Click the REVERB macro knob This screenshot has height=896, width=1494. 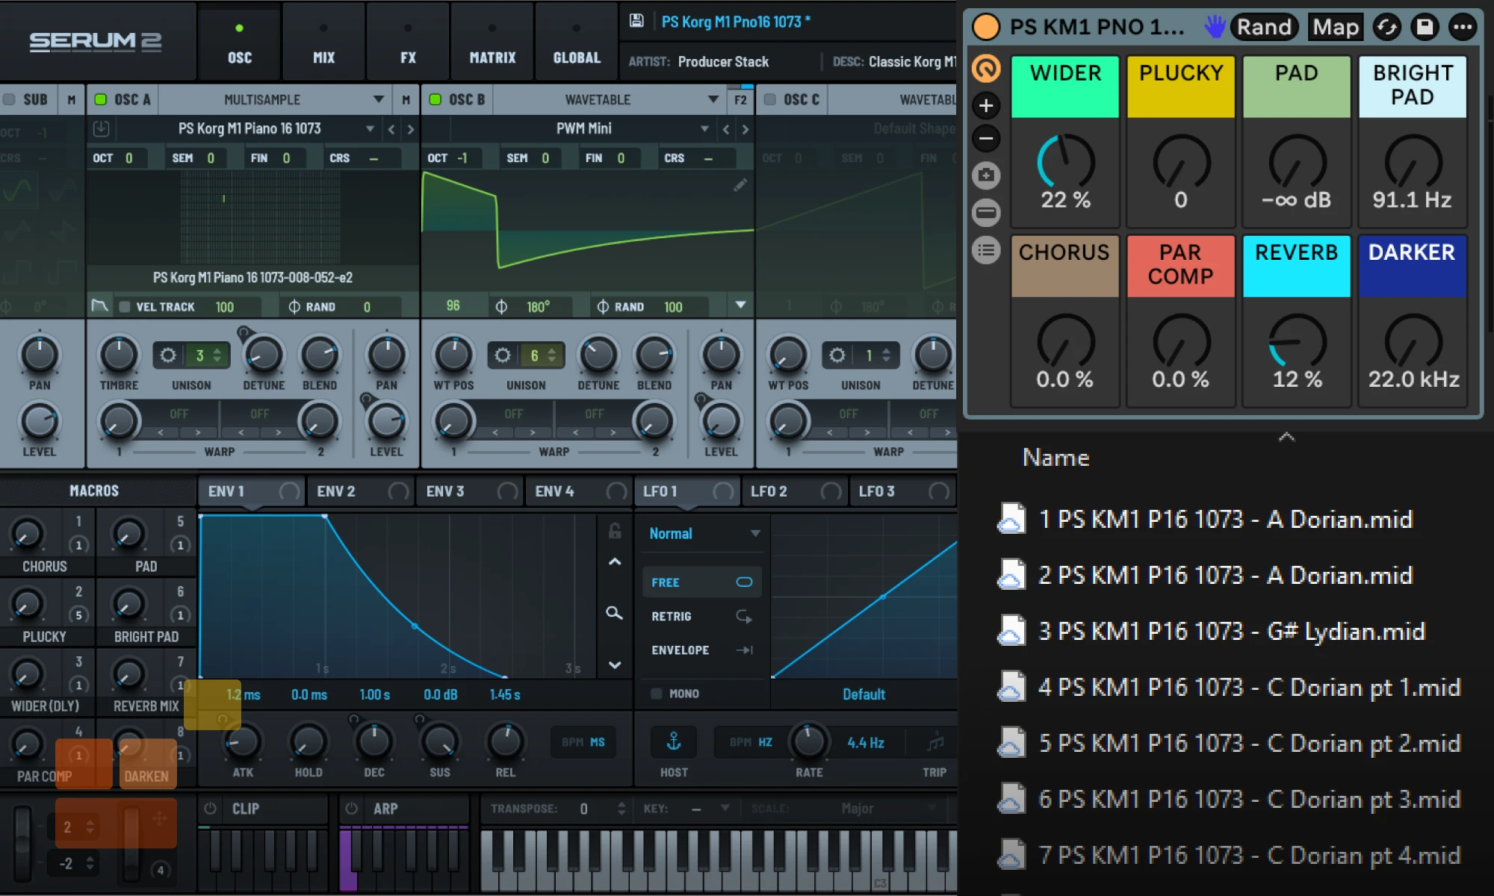(x=1297, y=341)
